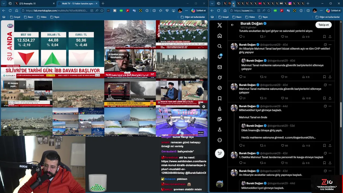Open the profile person icon in X sidebar
The width and height of the screenshot is (343, 193).
[219, 129]
